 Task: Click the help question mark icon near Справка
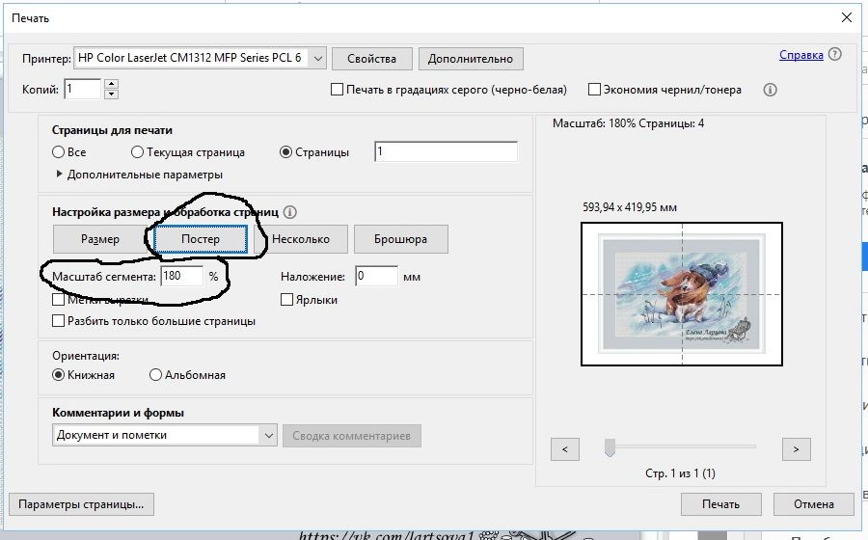coord(834,56)
